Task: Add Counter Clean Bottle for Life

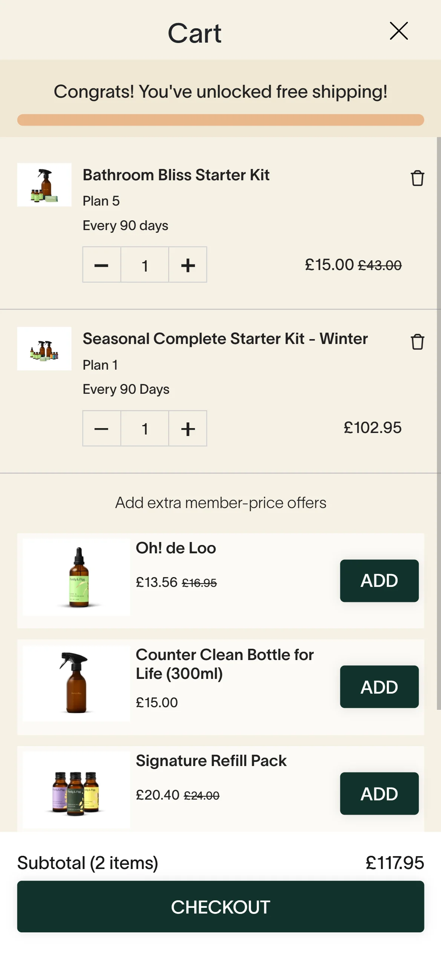Action: pos(379,687)
